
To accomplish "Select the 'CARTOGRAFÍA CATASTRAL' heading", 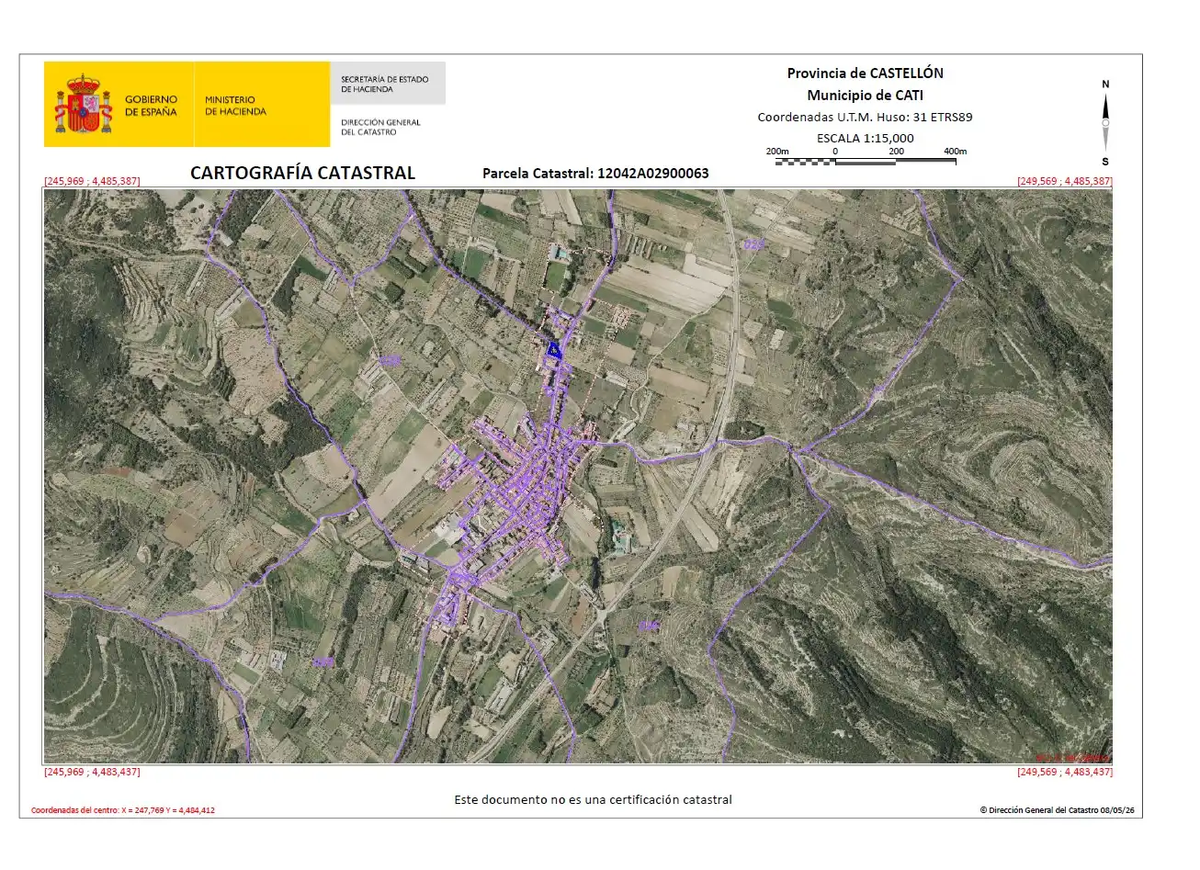I will coord(302,173).
